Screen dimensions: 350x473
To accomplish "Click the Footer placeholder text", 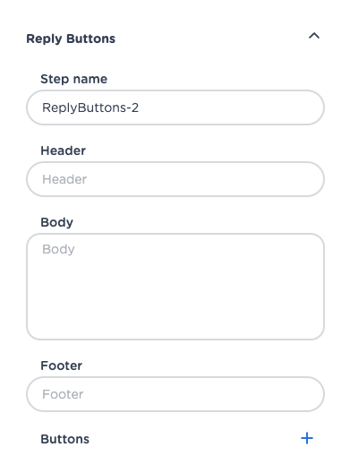I will (x=63, y=394).
